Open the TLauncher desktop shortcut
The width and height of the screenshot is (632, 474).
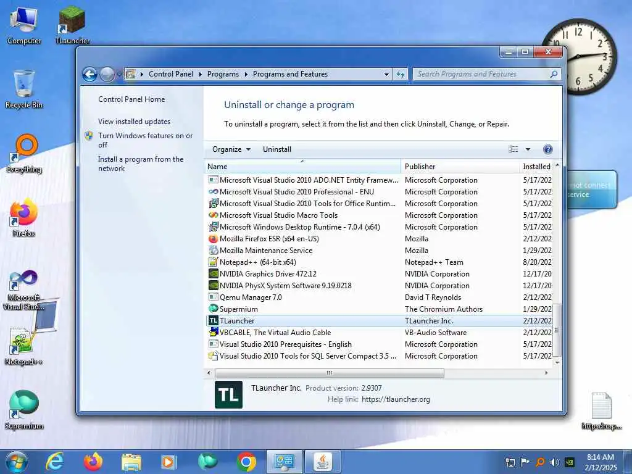pyautogui.click(x=72, y=26)
